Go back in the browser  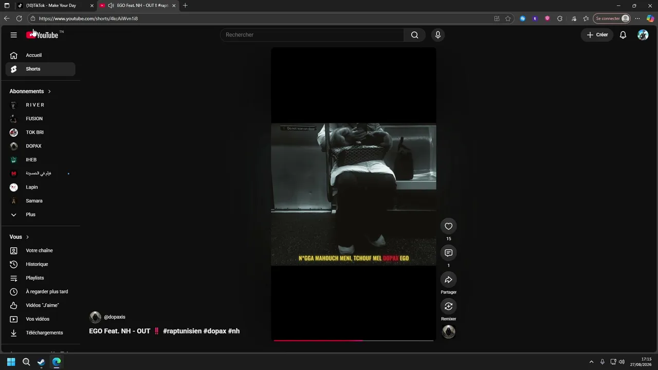tap(7, 18)
